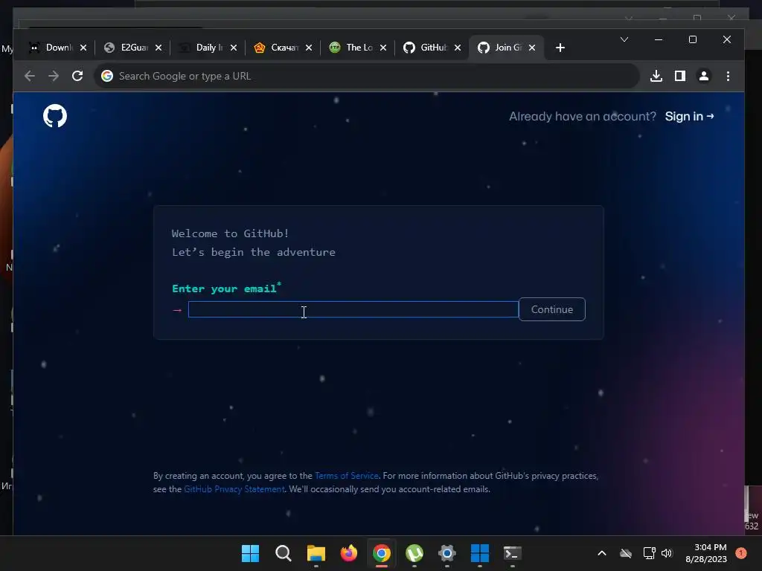Click the Continue button
The width and height of the screenshot is (762, 571).
coord(551,309)
